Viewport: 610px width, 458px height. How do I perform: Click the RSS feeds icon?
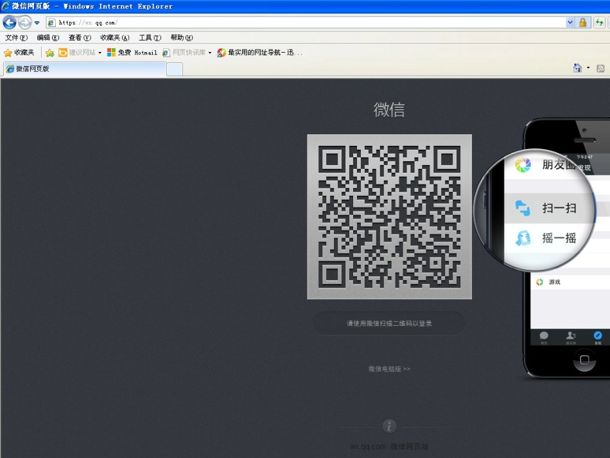click(x=600, y=69)
